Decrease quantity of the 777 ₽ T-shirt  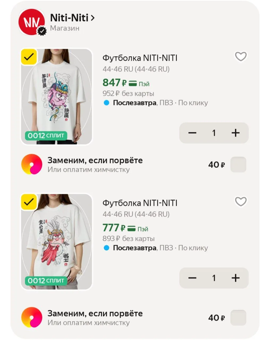point(192,278)
